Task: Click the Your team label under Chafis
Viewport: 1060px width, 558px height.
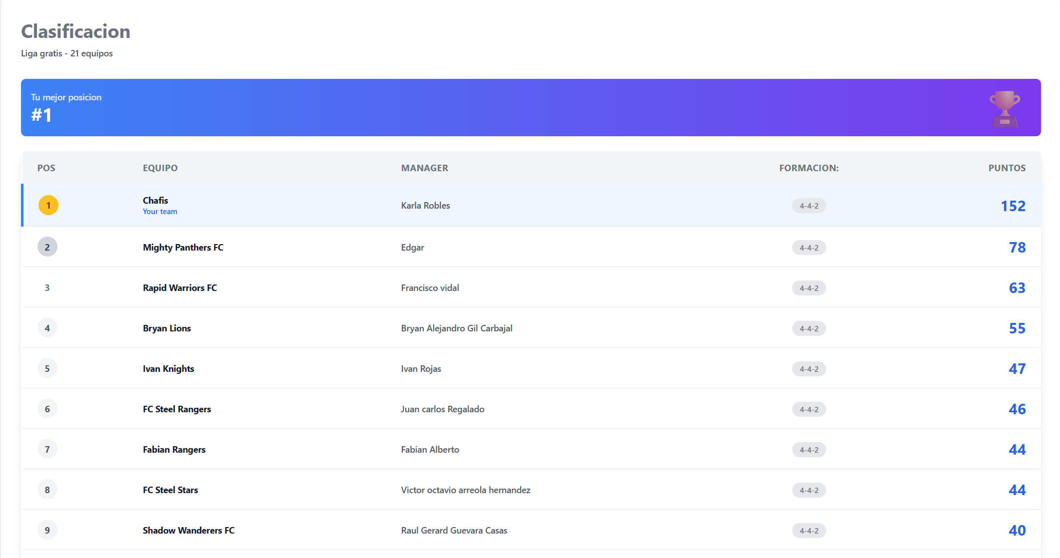Action: pyautogui.click(x=159, y=211)
